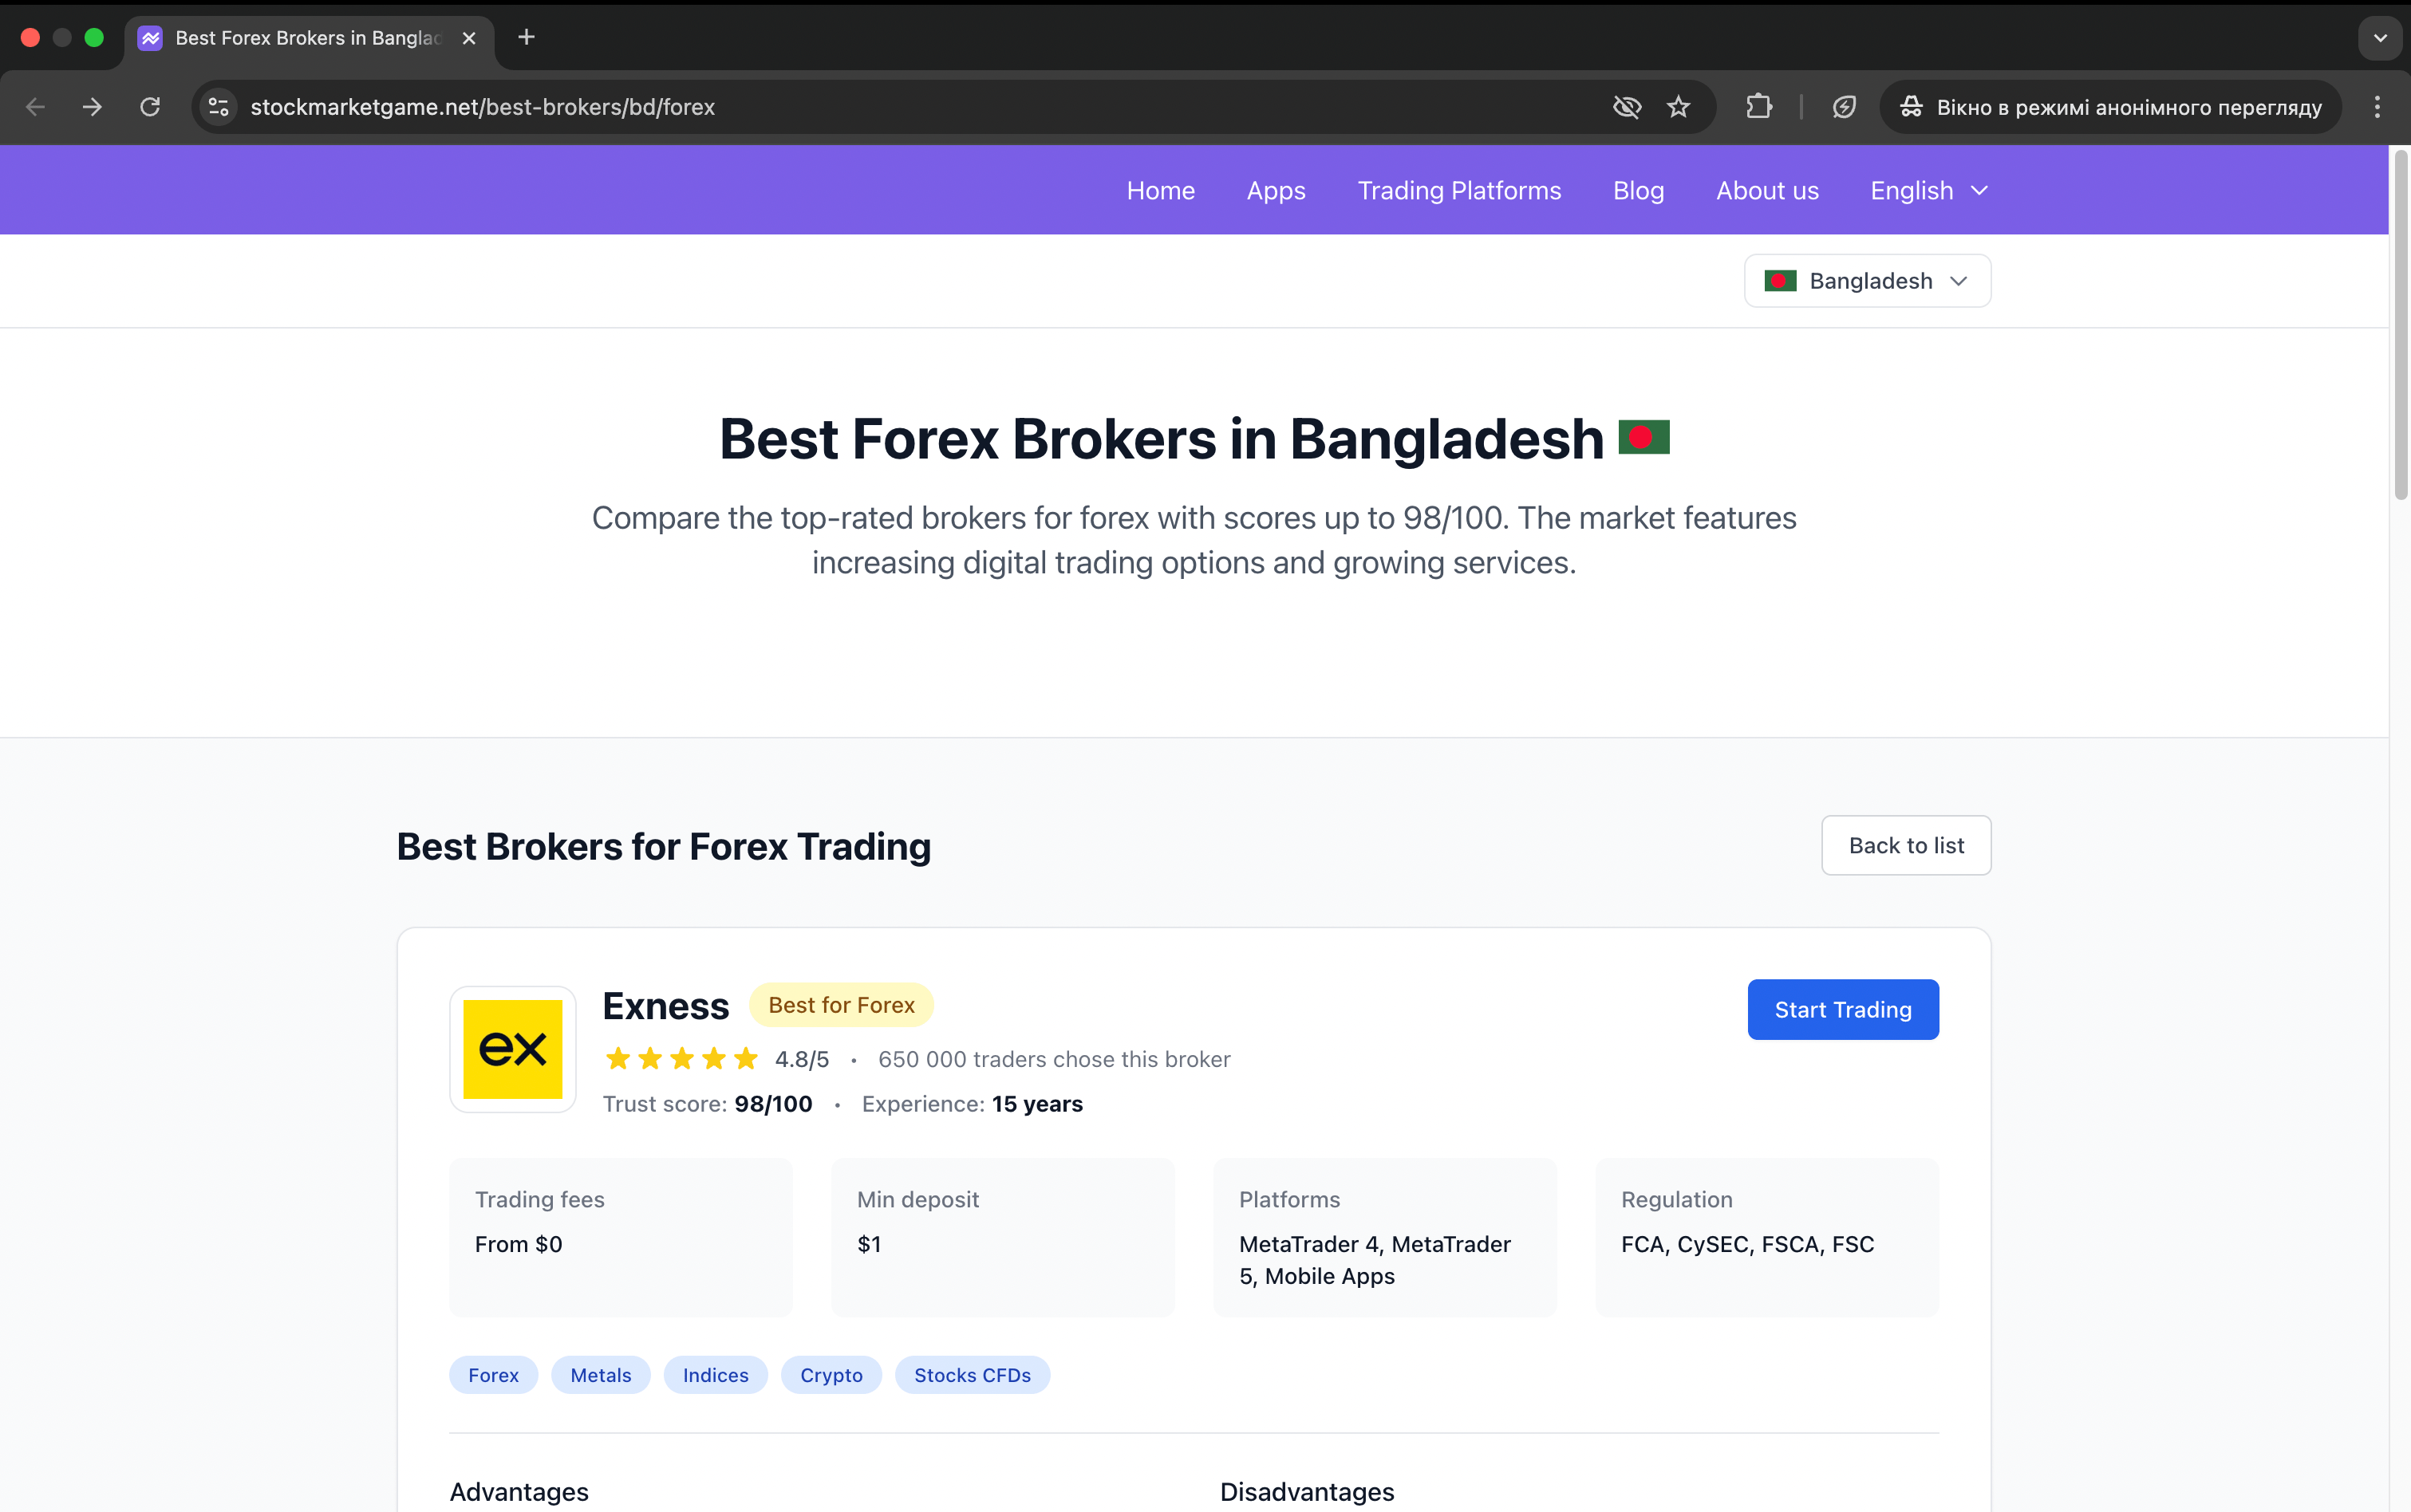
Task: Click the Exness logo thumbnail
Action: [x=513, y=1049]
